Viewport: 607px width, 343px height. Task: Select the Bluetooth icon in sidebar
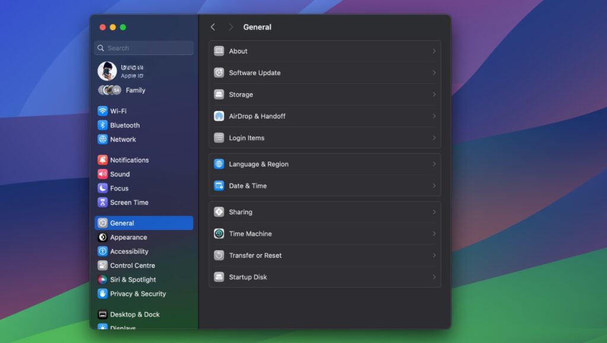(x=103, y=125)
